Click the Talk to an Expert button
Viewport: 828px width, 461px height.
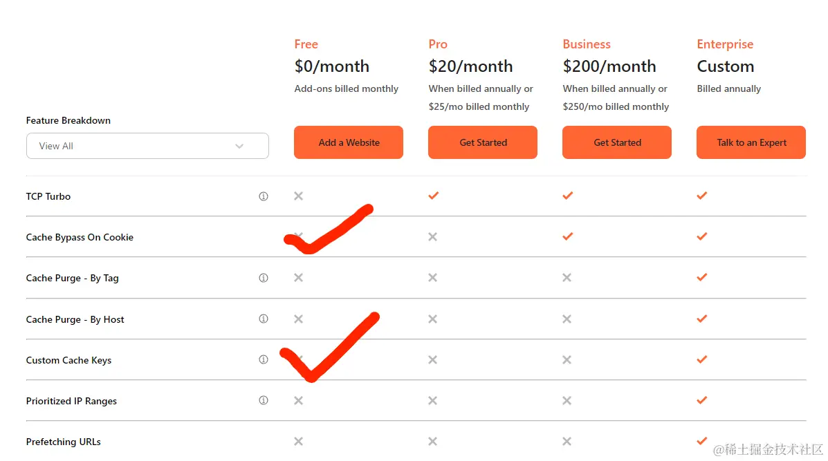(751, 142)
